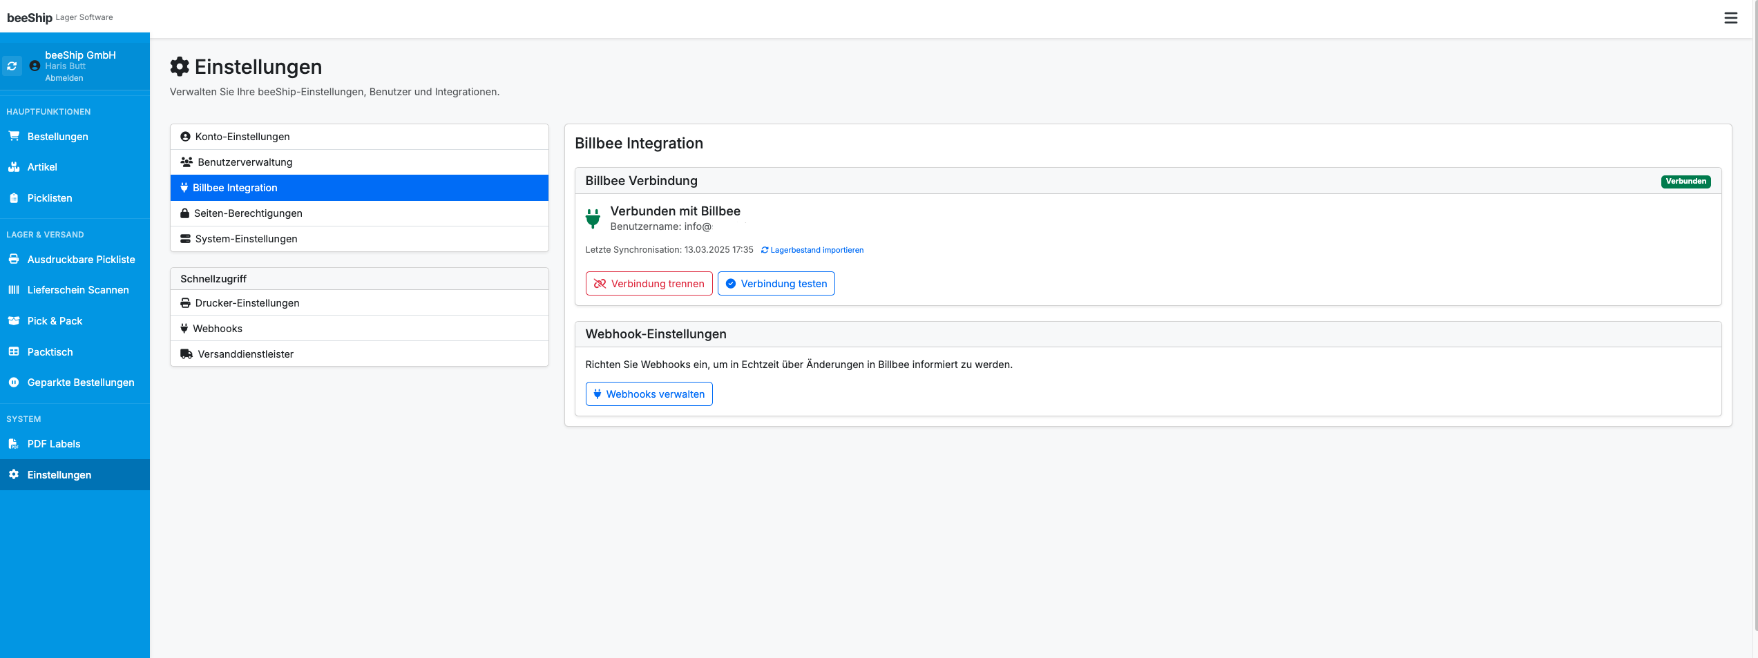The width and height of the screenshot is (1758, 658).
Task: Open Bestellungen in the sidebar
Action: pos(75,137)
